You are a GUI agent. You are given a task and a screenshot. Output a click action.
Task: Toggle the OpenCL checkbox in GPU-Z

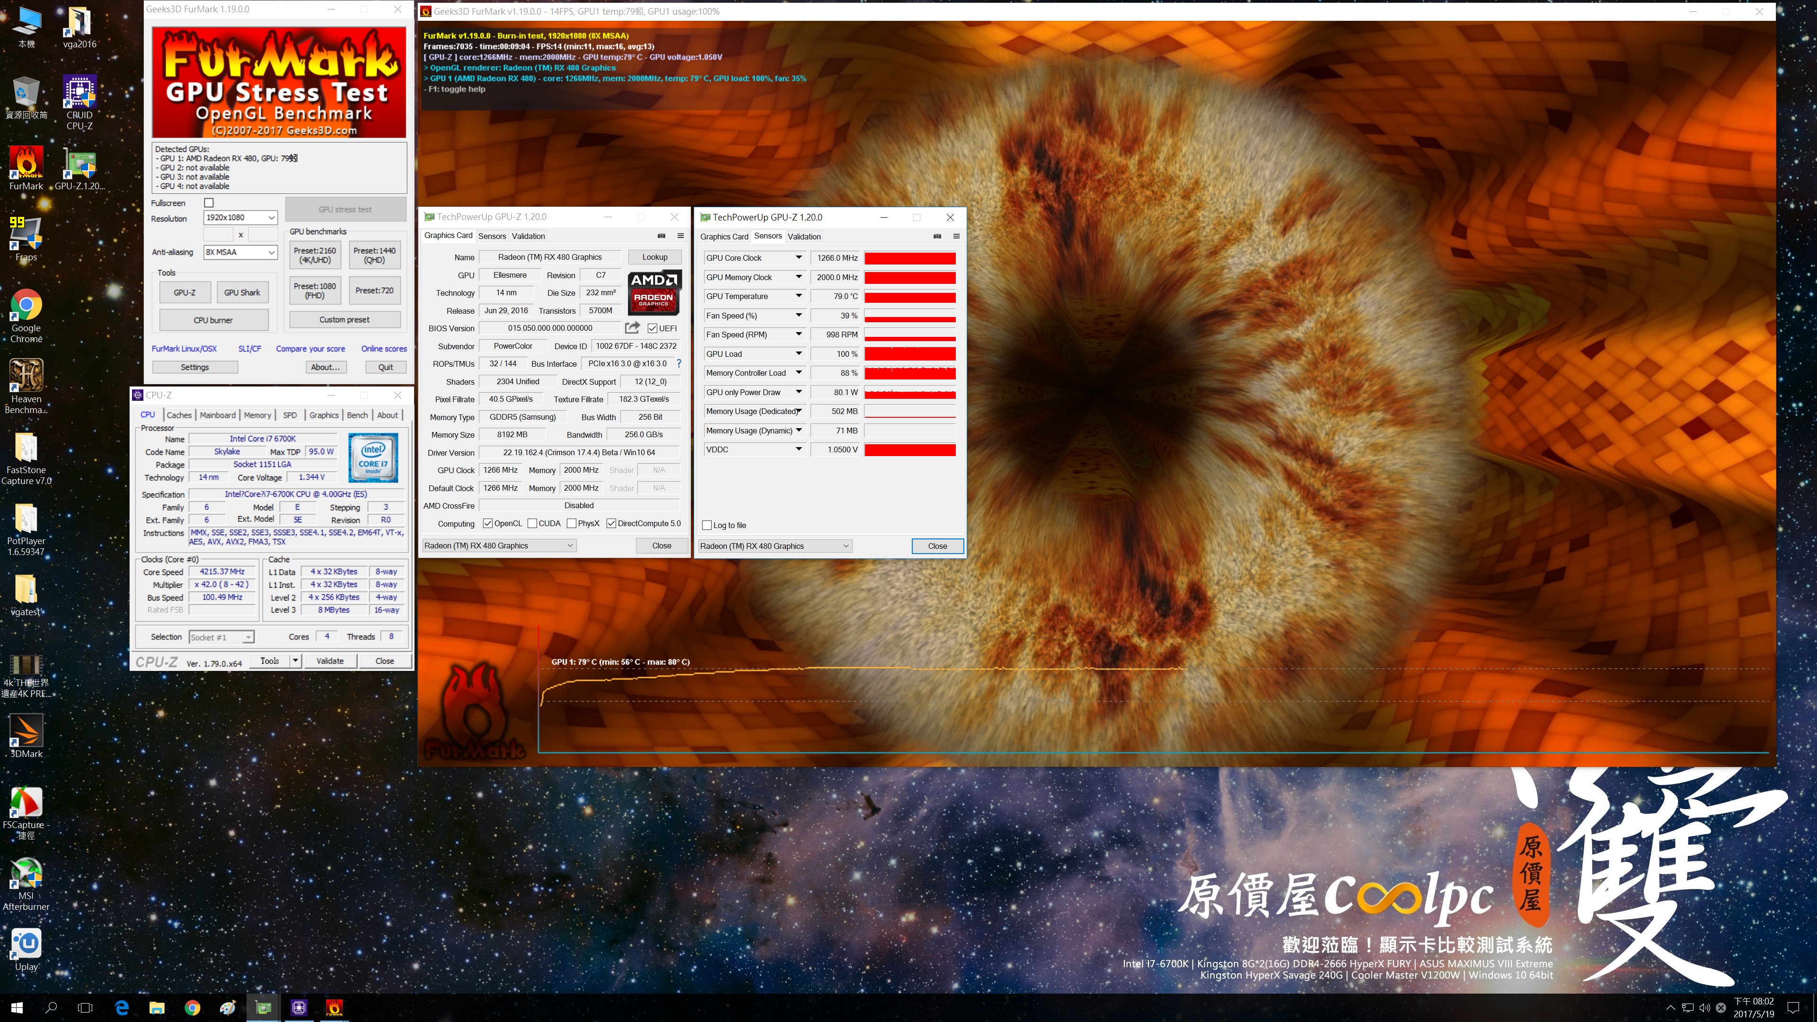[487, 523]
